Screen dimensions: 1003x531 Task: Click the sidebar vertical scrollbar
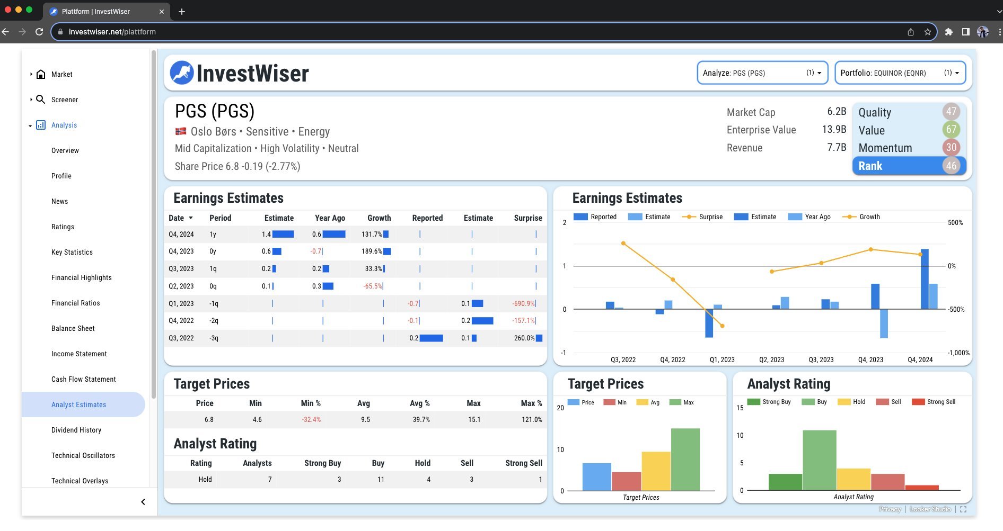[154, 225]
